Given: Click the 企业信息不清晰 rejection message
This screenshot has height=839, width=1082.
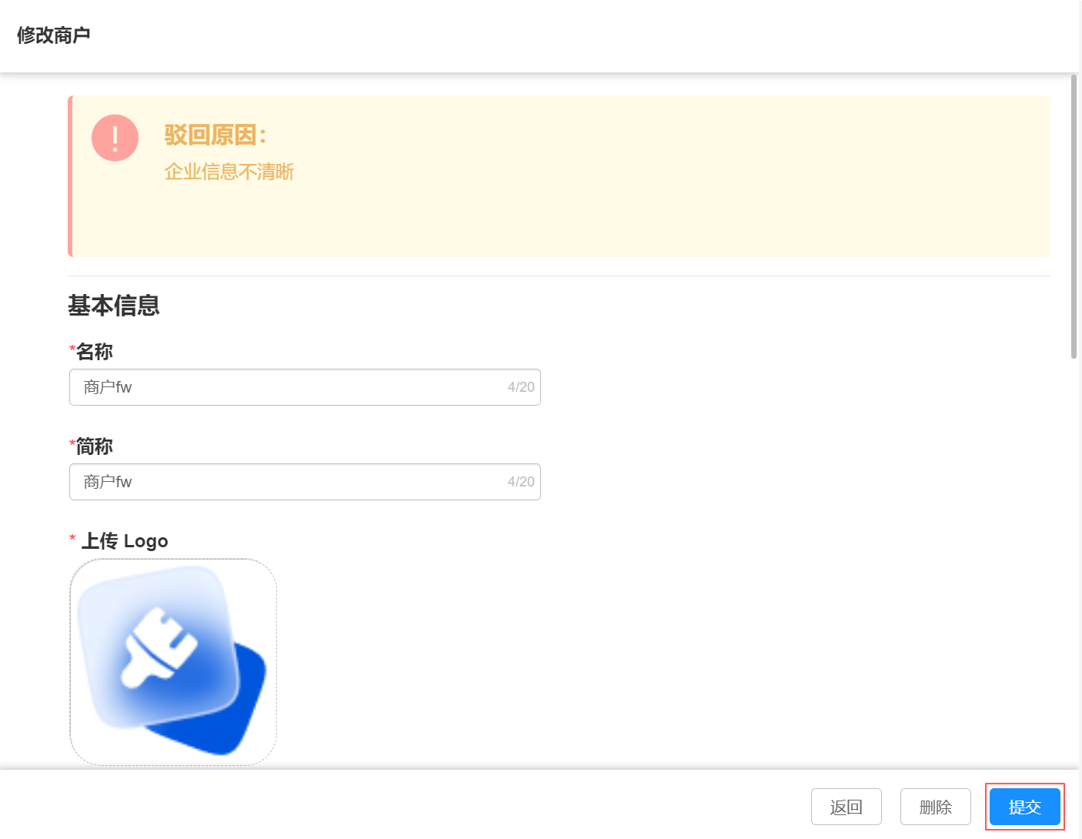Looking at the screenshot, I should tap(229, 172).
